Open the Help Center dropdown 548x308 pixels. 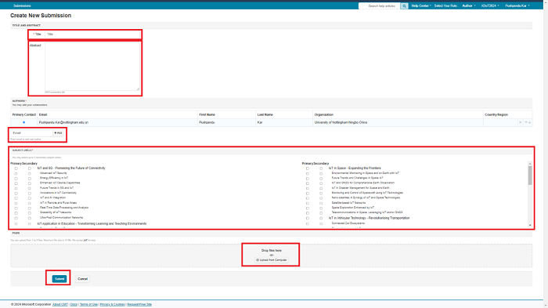coord(421,6)
